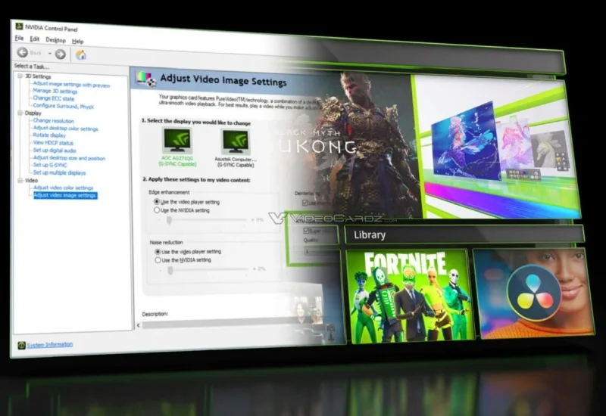Click the Description label
This screenshot has height=416, width=606.
155,314
